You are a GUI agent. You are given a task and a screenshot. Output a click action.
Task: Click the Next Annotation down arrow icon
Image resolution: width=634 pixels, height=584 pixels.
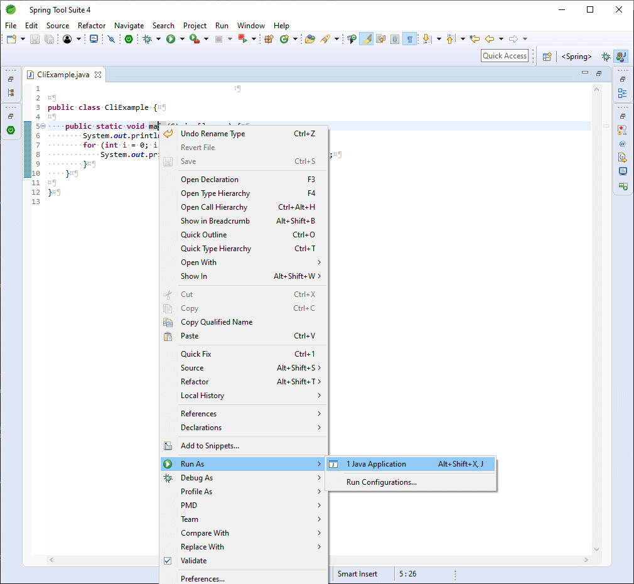(427, 39)
